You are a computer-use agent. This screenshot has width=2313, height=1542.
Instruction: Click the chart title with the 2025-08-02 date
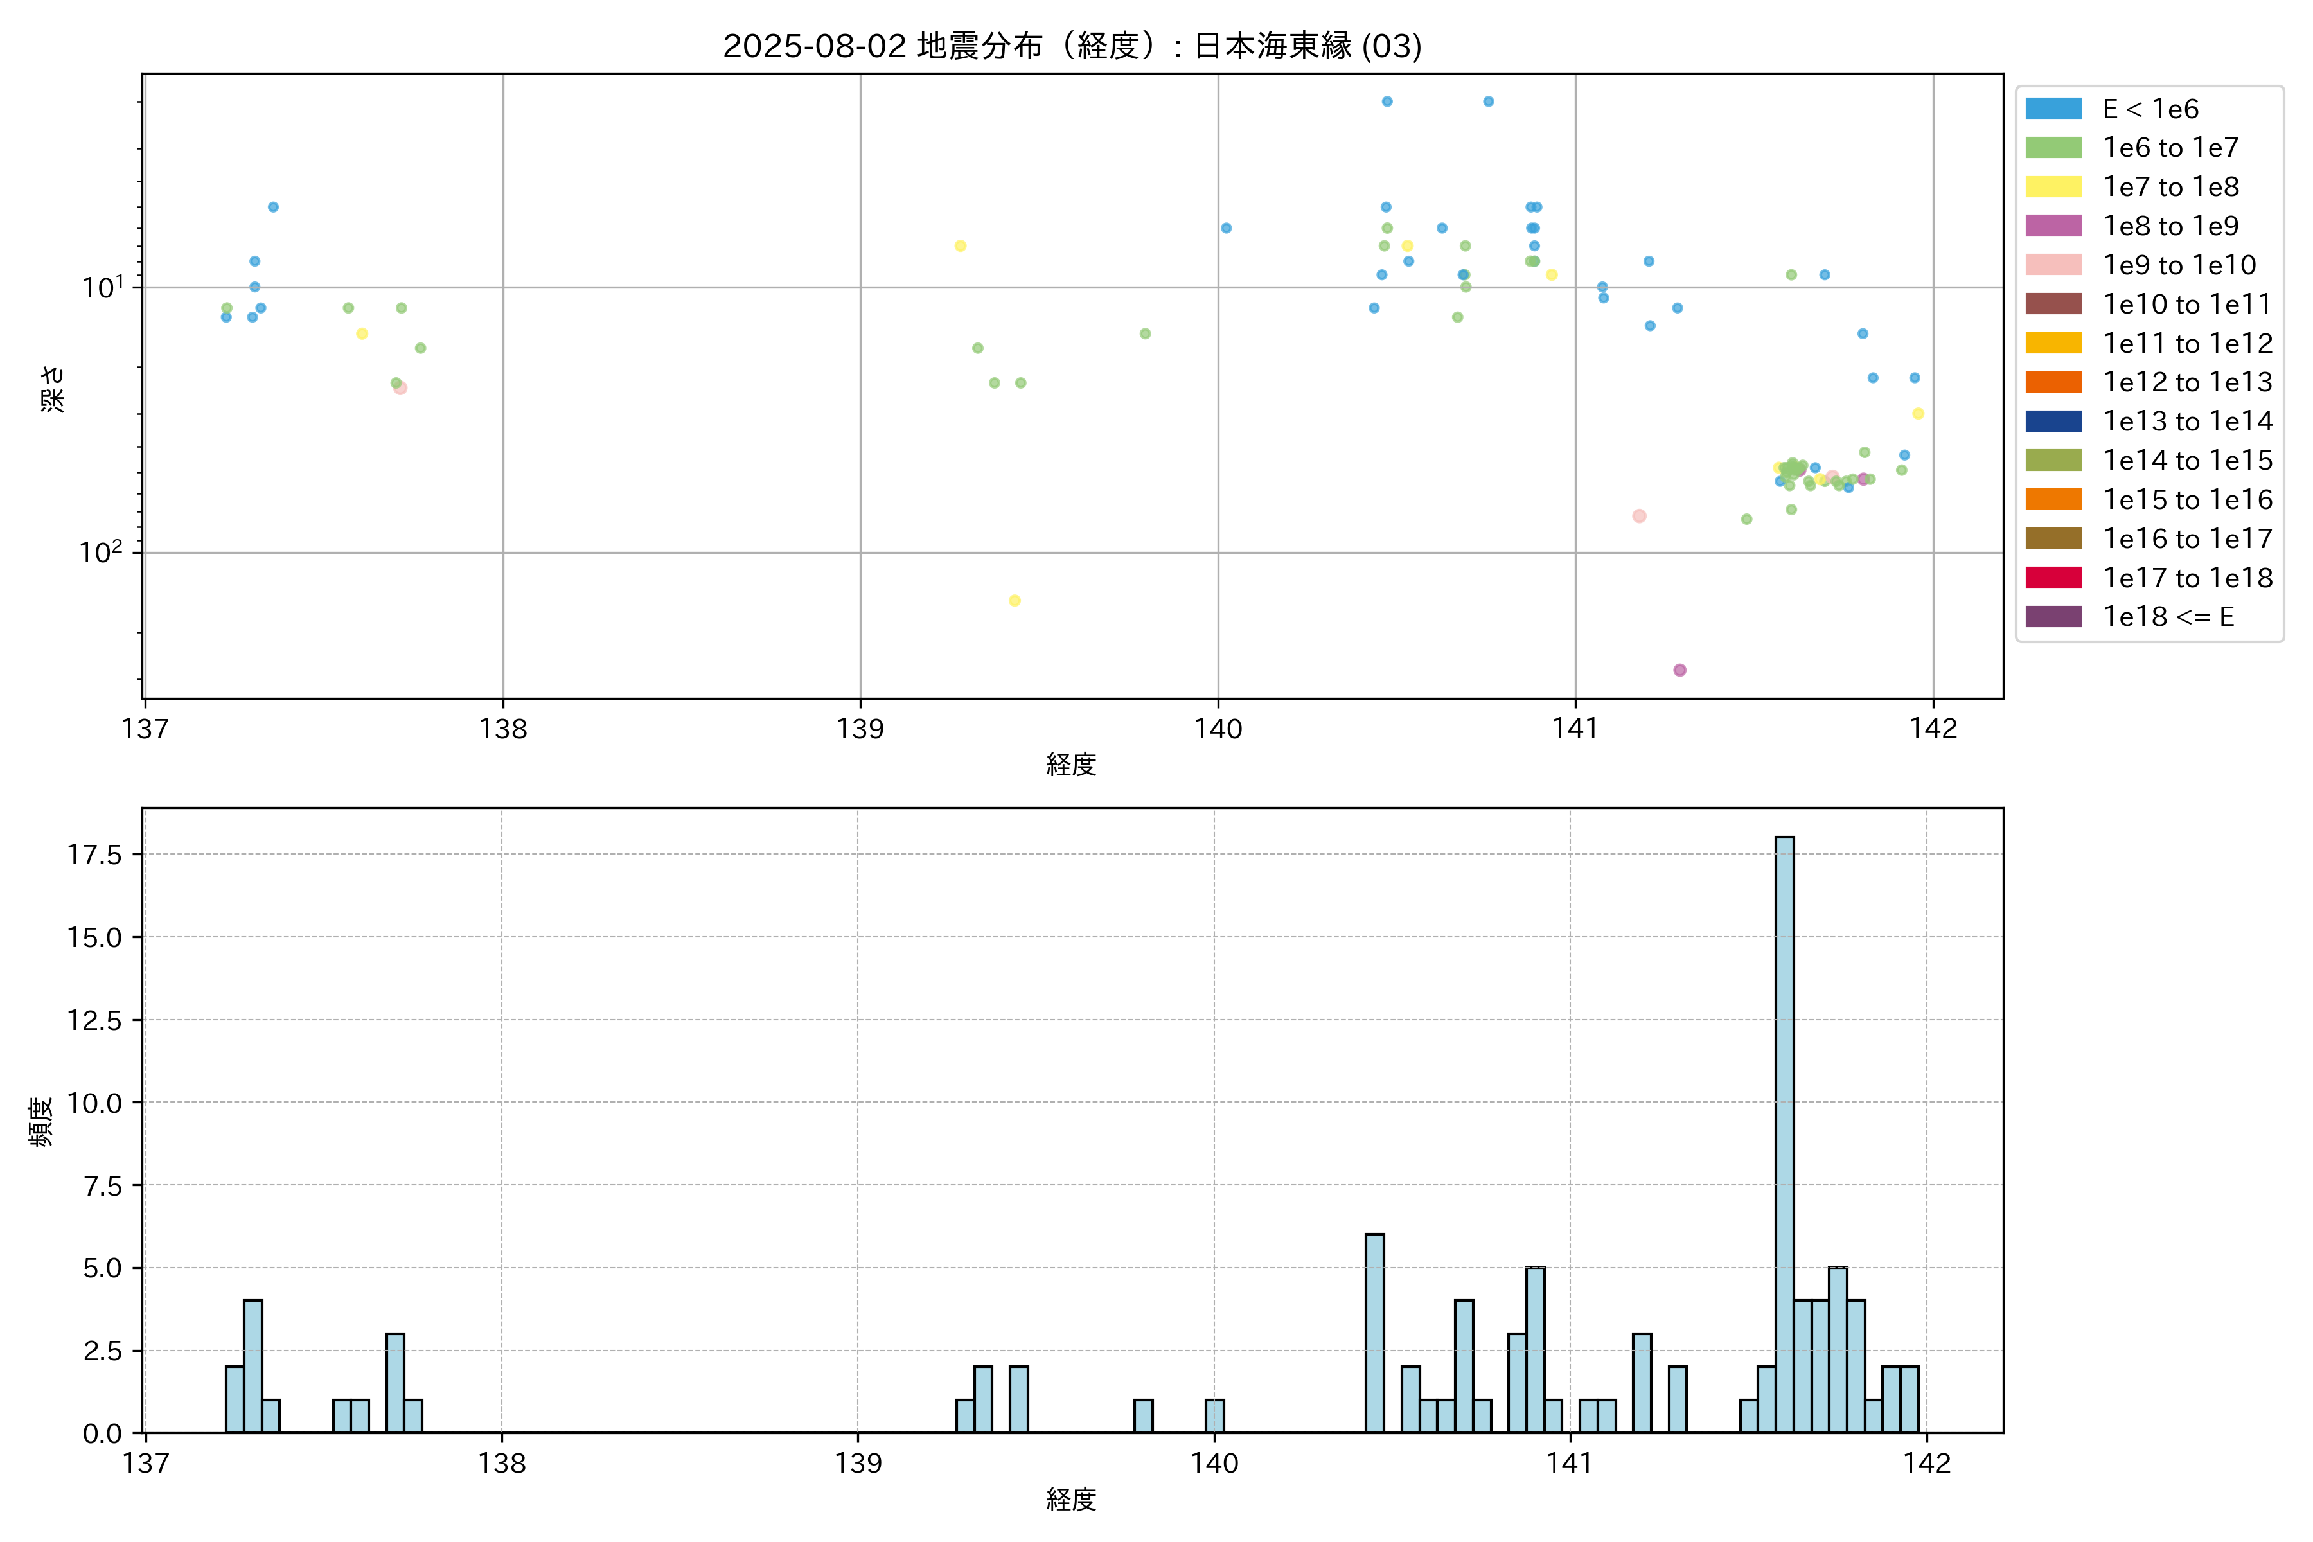(x=1072, y=46)
